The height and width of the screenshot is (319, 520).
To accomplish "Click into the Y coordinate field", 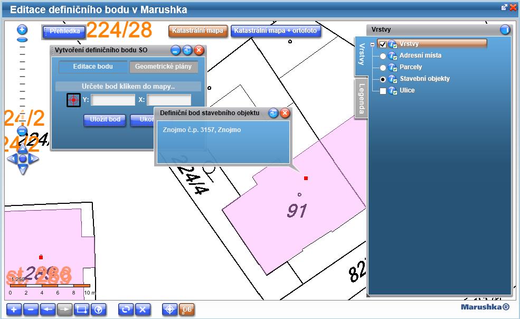I will pyautogui.click(x=113, y=100).
